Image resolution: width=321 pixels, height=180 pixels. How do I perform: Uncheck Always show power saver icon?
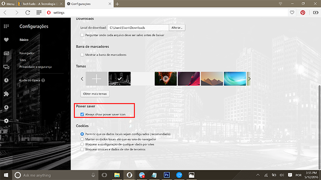[x=82, y=114]
